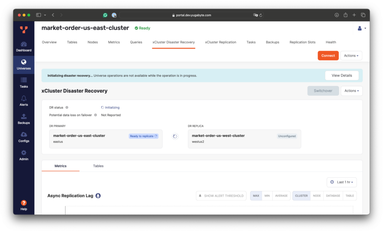
Task: View Details of the initializing disaster recovery
Action: pyautogui.click(x=341, y=75)
